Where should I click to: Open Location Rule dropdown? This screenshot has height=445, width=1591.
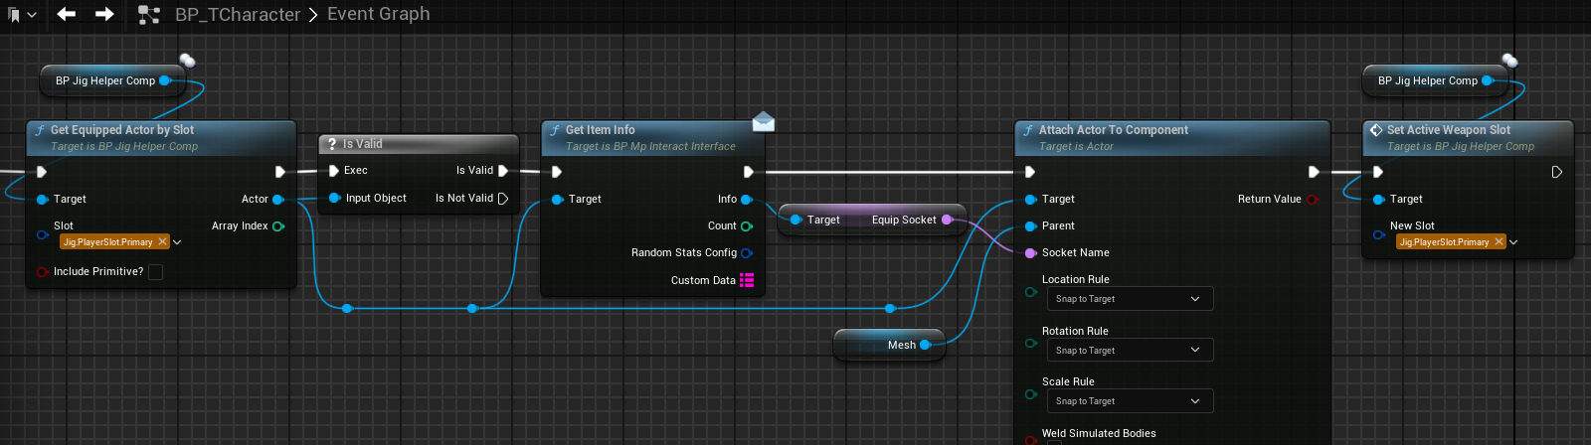tap(1130, 299)
